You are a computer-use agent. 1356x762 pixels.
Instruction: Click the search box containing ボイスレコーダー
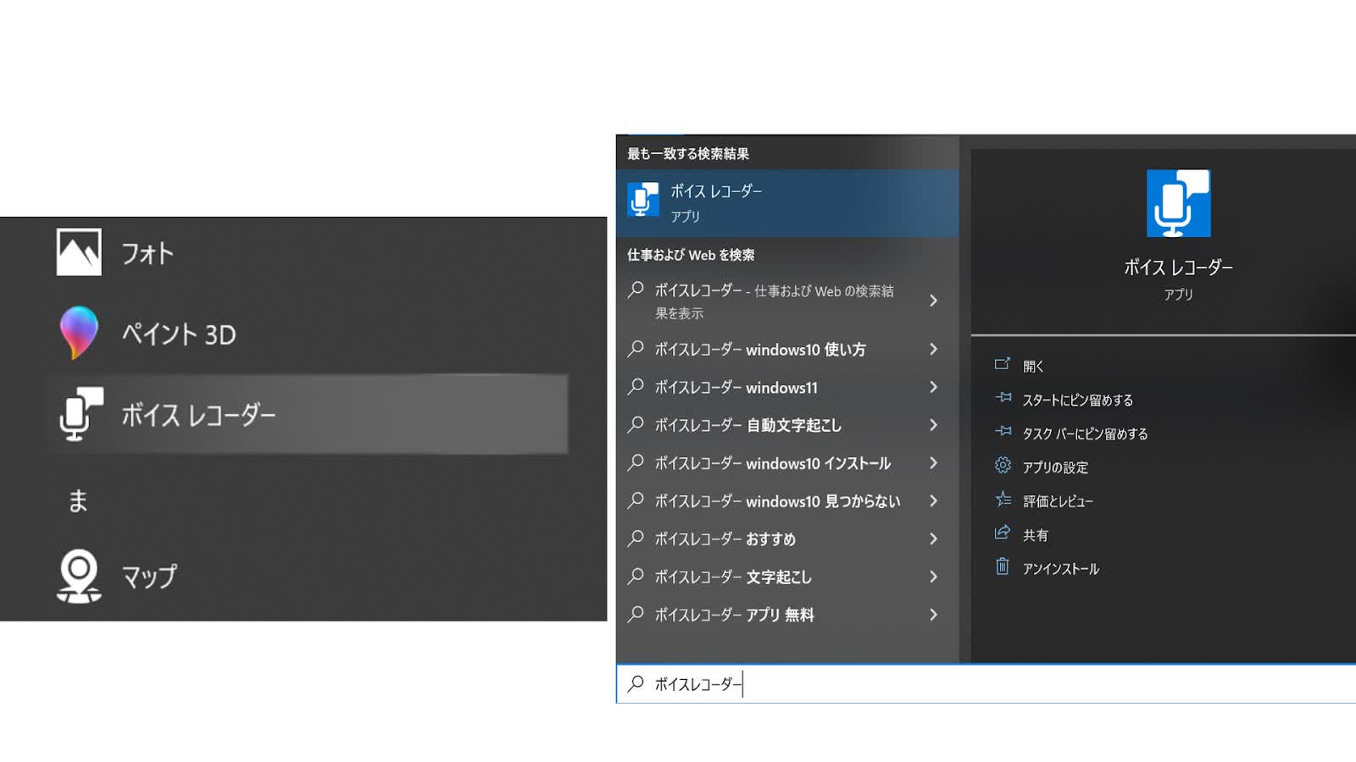[x=986, y=684]
